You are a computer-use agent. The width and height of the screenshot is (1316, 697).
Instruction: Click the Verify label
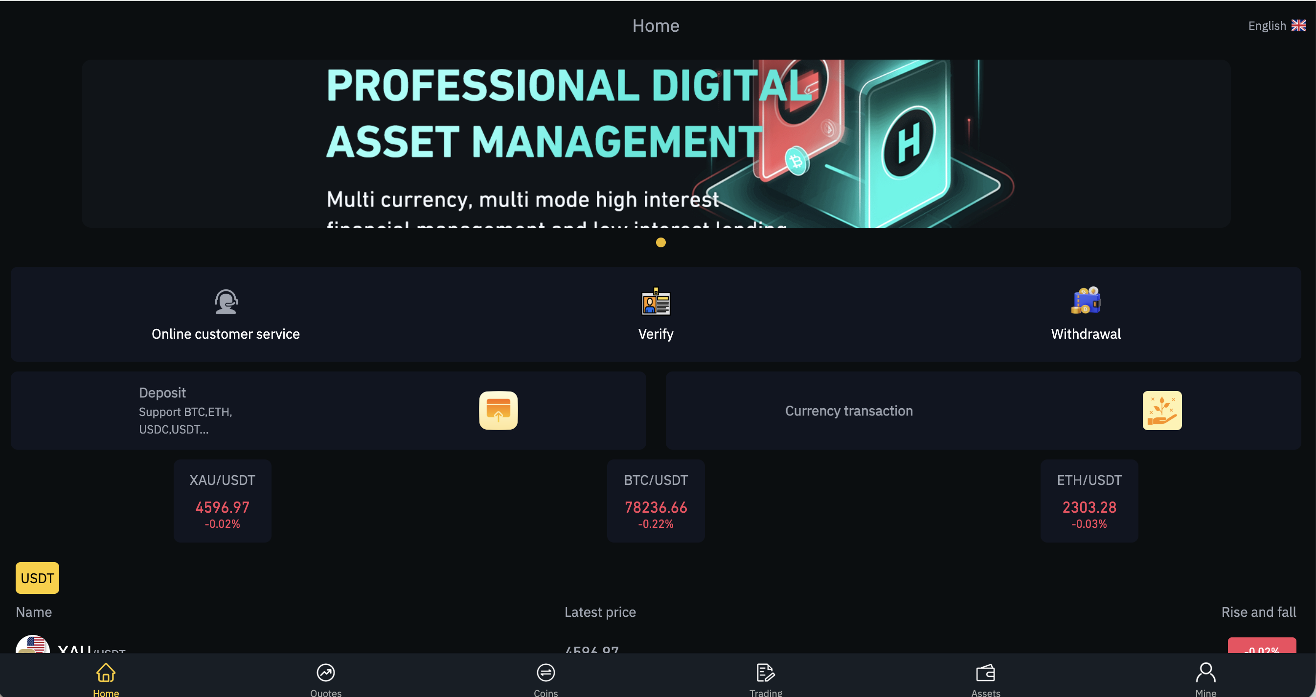coord(656,334)
